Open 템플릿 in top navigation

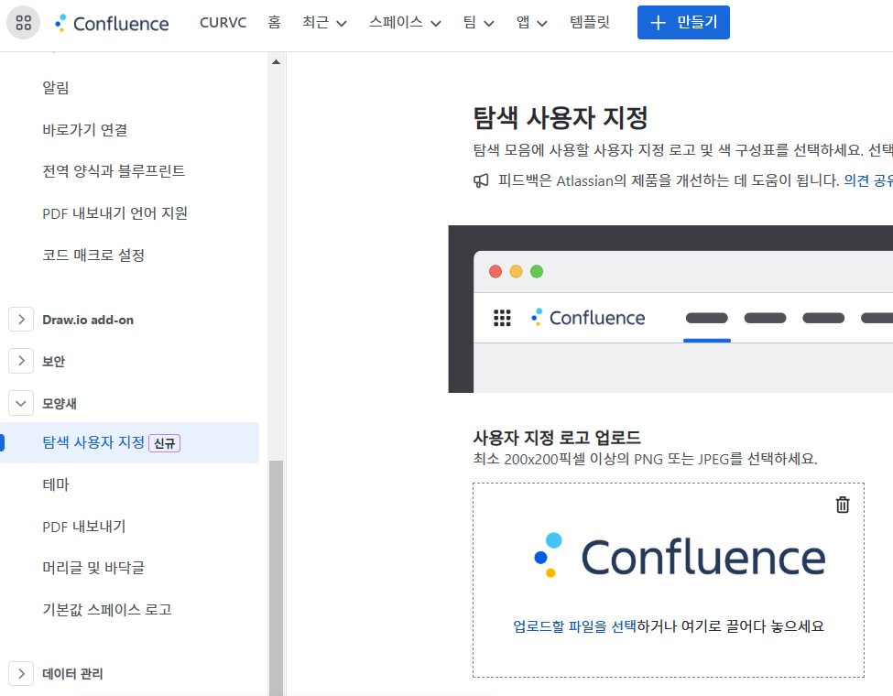click(x=590, y=23)
